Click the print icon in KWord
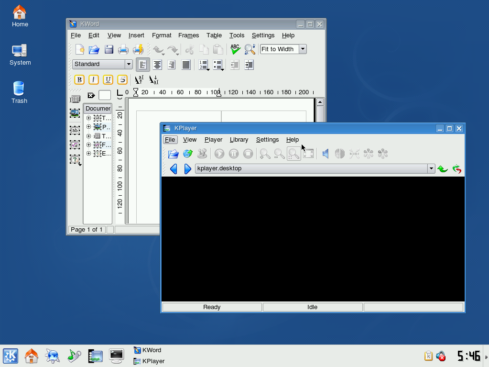Image resolution: width=489 pixels, height=367 pixels. tap(123, 49)
